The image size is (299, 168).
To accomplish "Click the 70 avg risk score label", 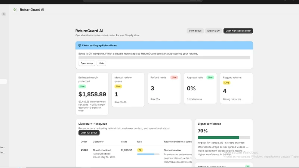I will tap(232, 99).
